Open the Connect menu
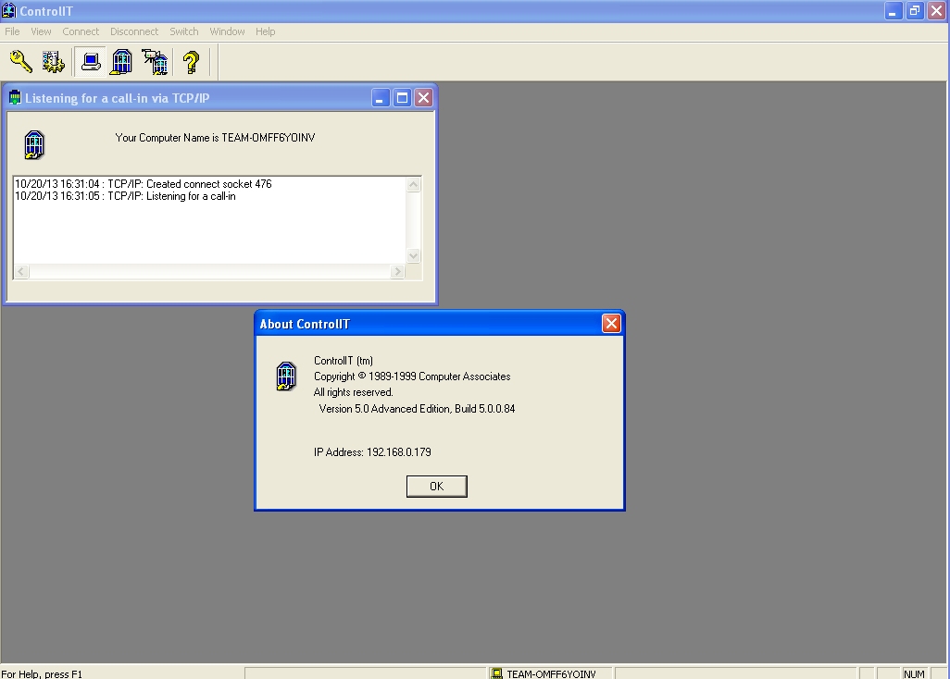This screenshot has height=679, width=950. pos(81,31)
